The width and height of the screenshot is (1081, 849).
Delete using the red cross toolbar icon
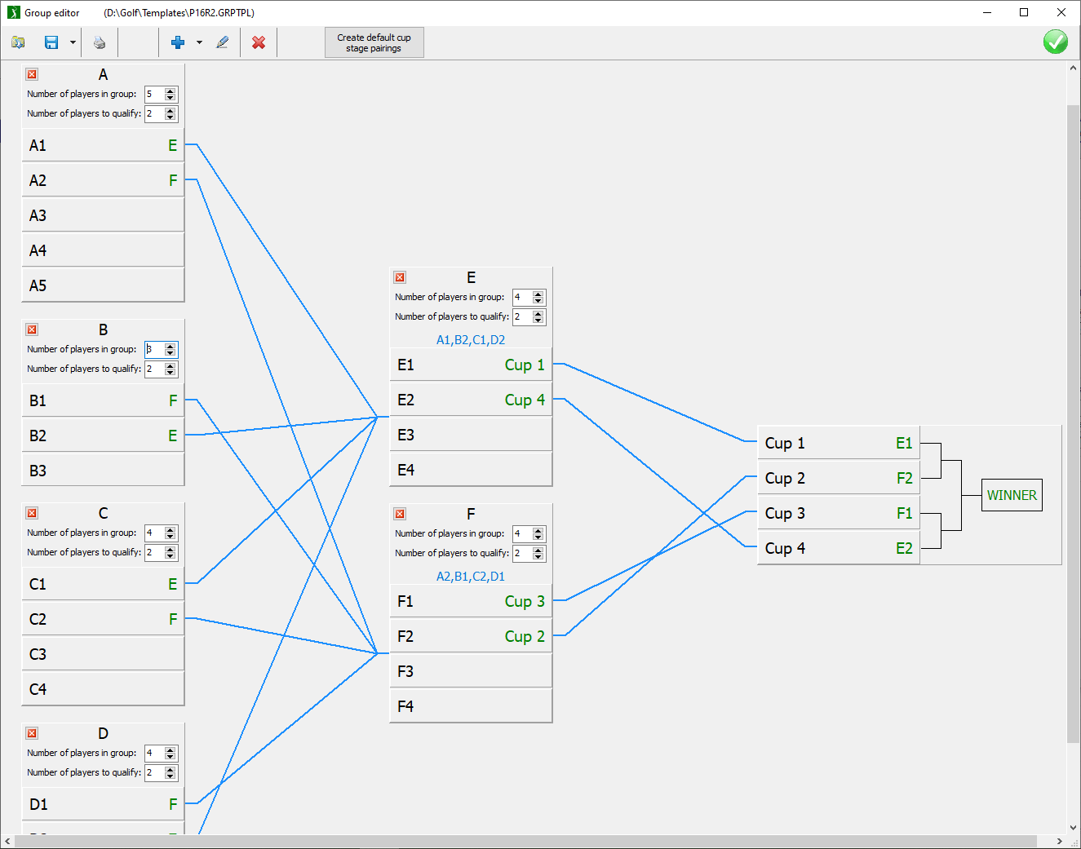259,42
